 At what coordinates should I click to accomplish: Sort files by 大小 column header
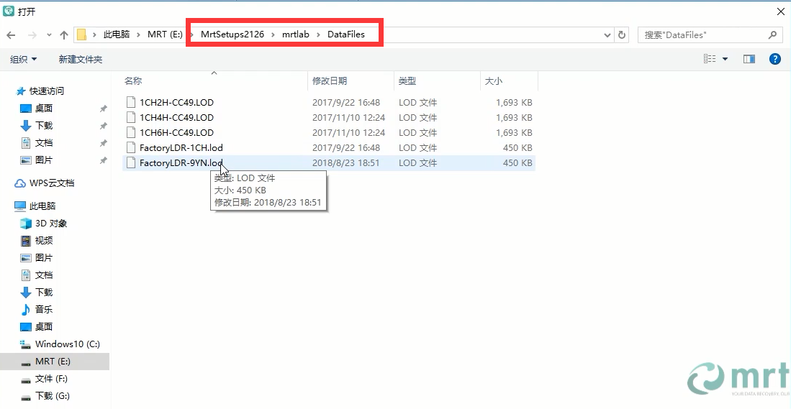pos(494,81)
